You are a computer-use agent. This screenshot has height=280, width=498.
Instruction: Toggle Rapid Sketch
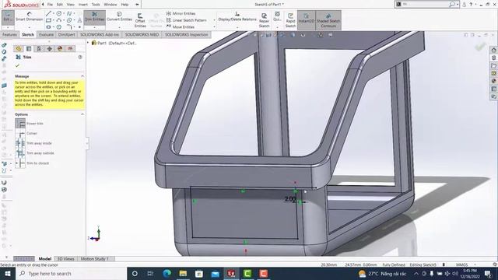[290, 20]
